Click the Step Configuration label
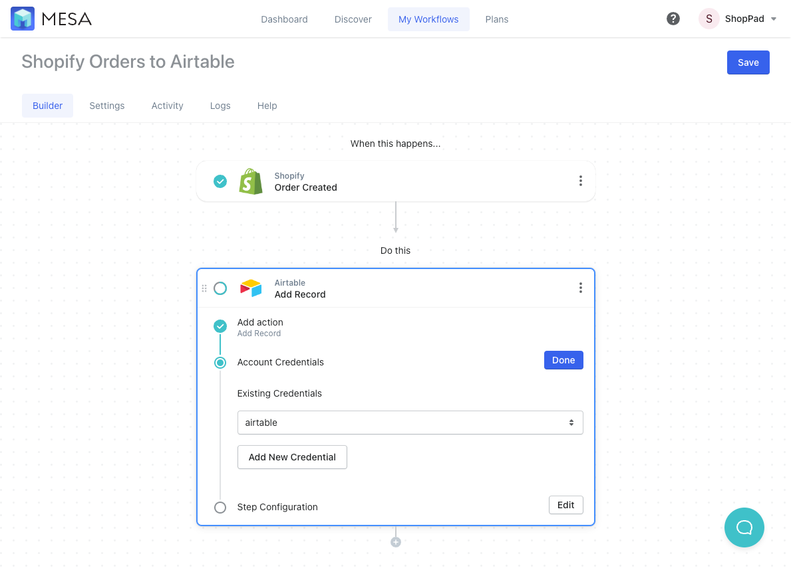 tap(277, 507)
